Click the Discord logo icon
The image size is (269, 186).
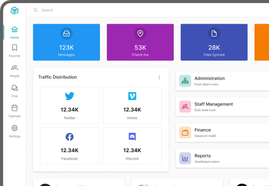tap(132, 137)
